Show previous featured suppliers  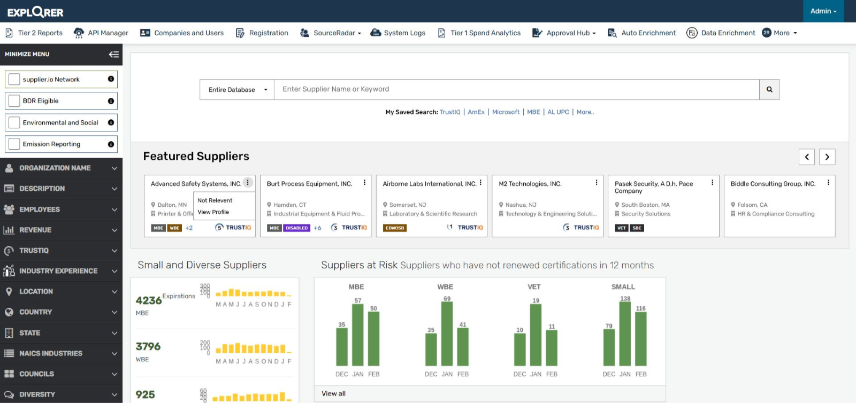point(807,157)
